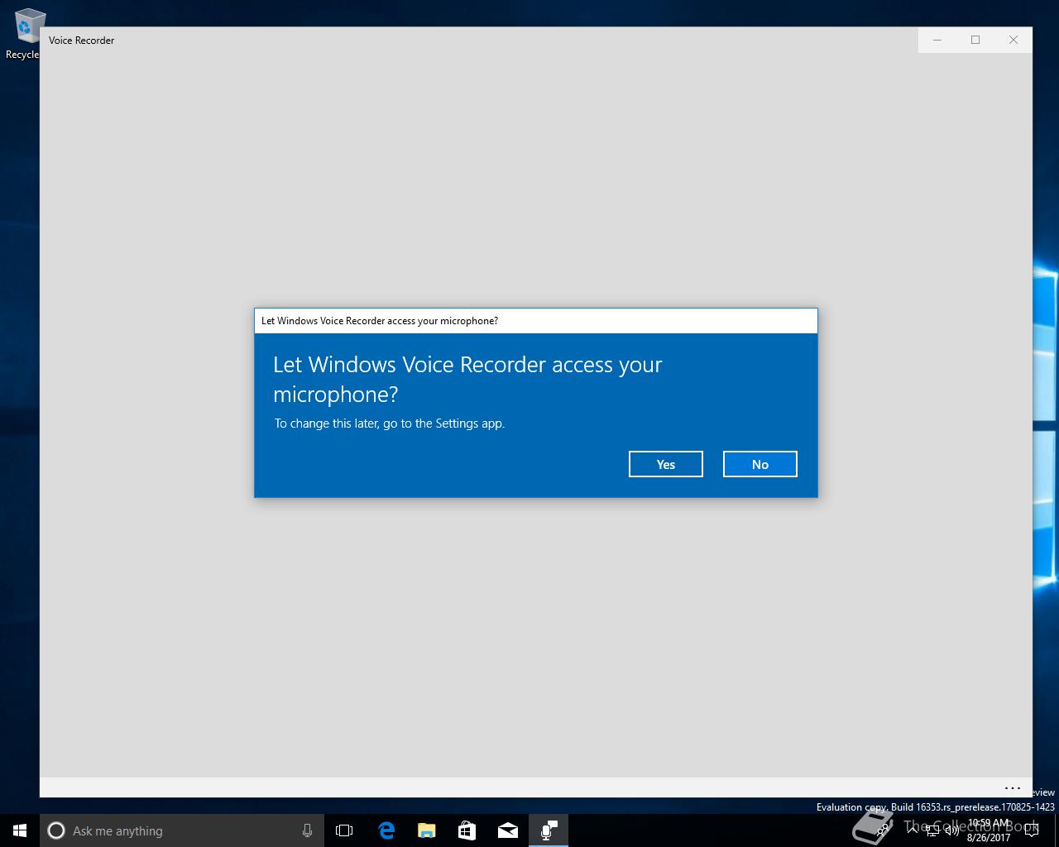Minimize the Voice Recorder window
This screenshot has width=1059, height=847.
point(937,40)
